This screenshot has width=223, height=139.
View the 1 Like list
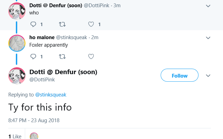click(15, 136)
